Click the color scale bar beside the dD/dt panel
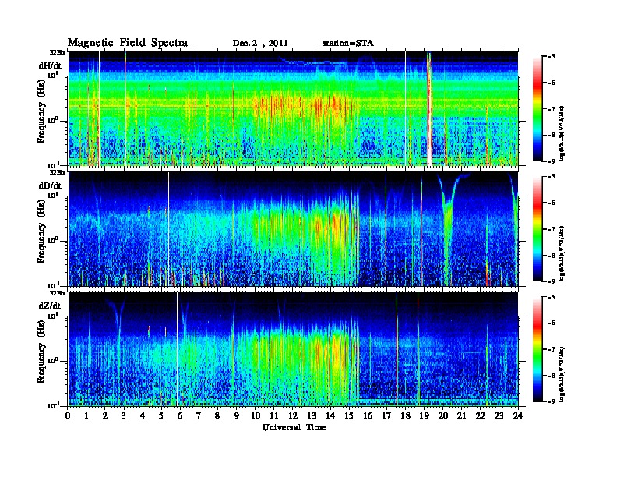 tap(537, 229)
